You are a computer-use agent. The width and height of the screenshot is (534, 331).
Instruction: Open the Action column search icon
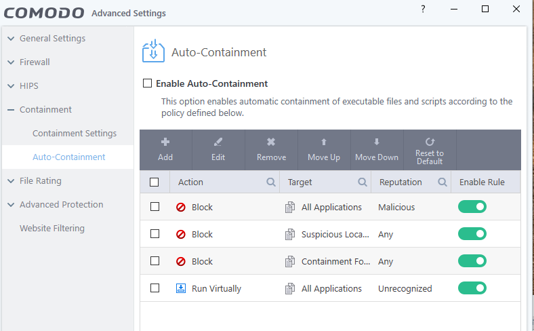270,182
